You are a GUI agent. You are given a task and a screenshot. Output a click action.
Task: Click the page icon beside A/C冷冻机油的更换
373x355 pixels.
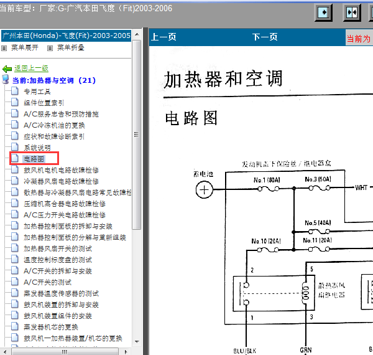pyautogui.click(x=15, y=125)
